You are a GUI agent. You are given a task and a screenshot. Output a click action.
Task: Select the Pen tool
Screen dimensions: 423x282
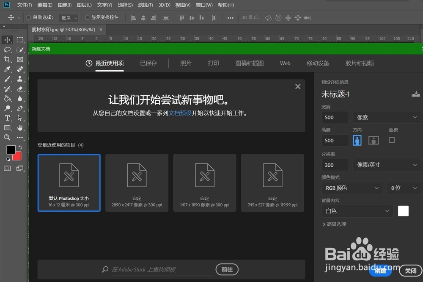[x=20, y=108]
